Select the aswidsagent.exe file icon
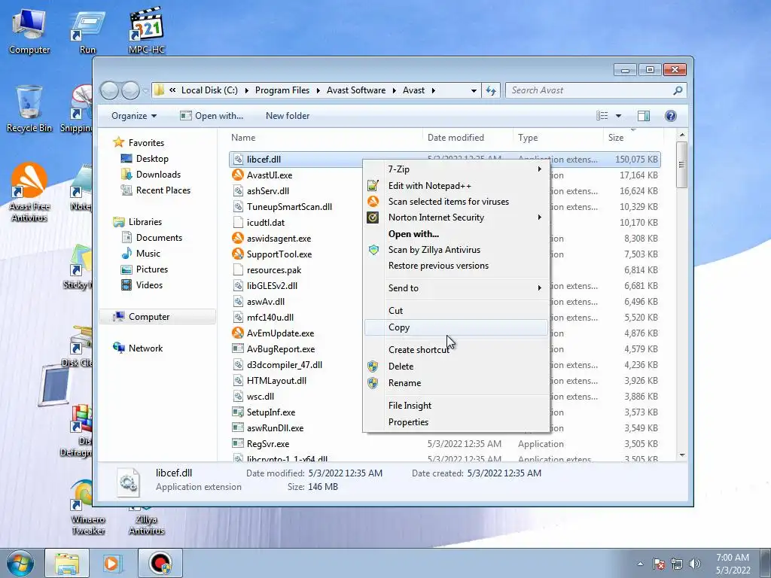 click(x=238, y=239)
